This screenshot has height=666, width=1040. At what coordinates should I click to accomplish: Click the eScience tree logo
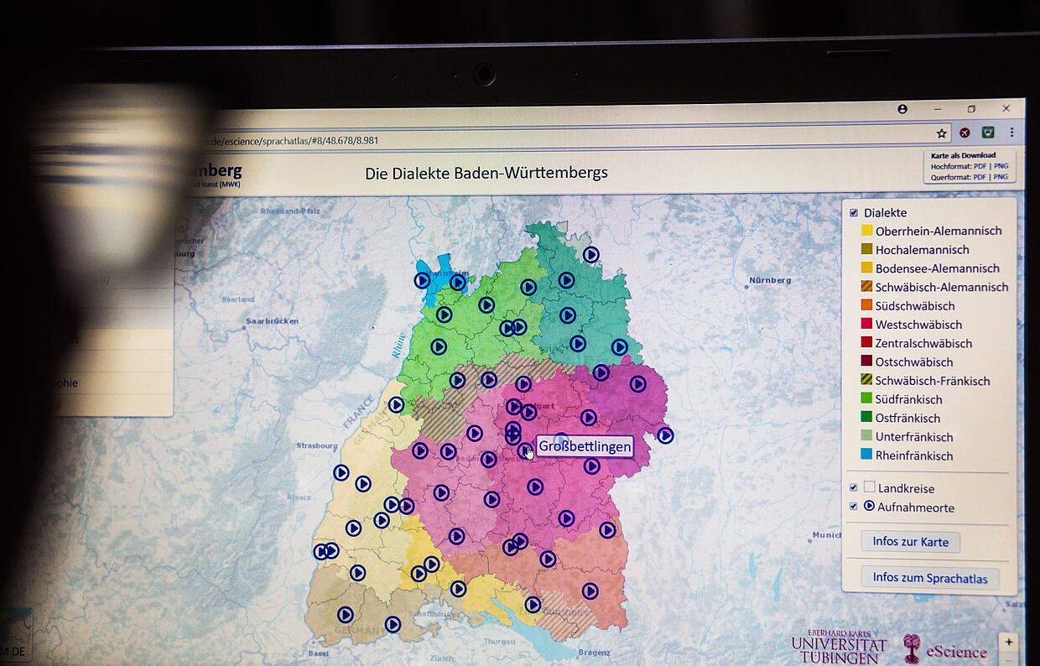pyautogui.click(x=912, y=649)
